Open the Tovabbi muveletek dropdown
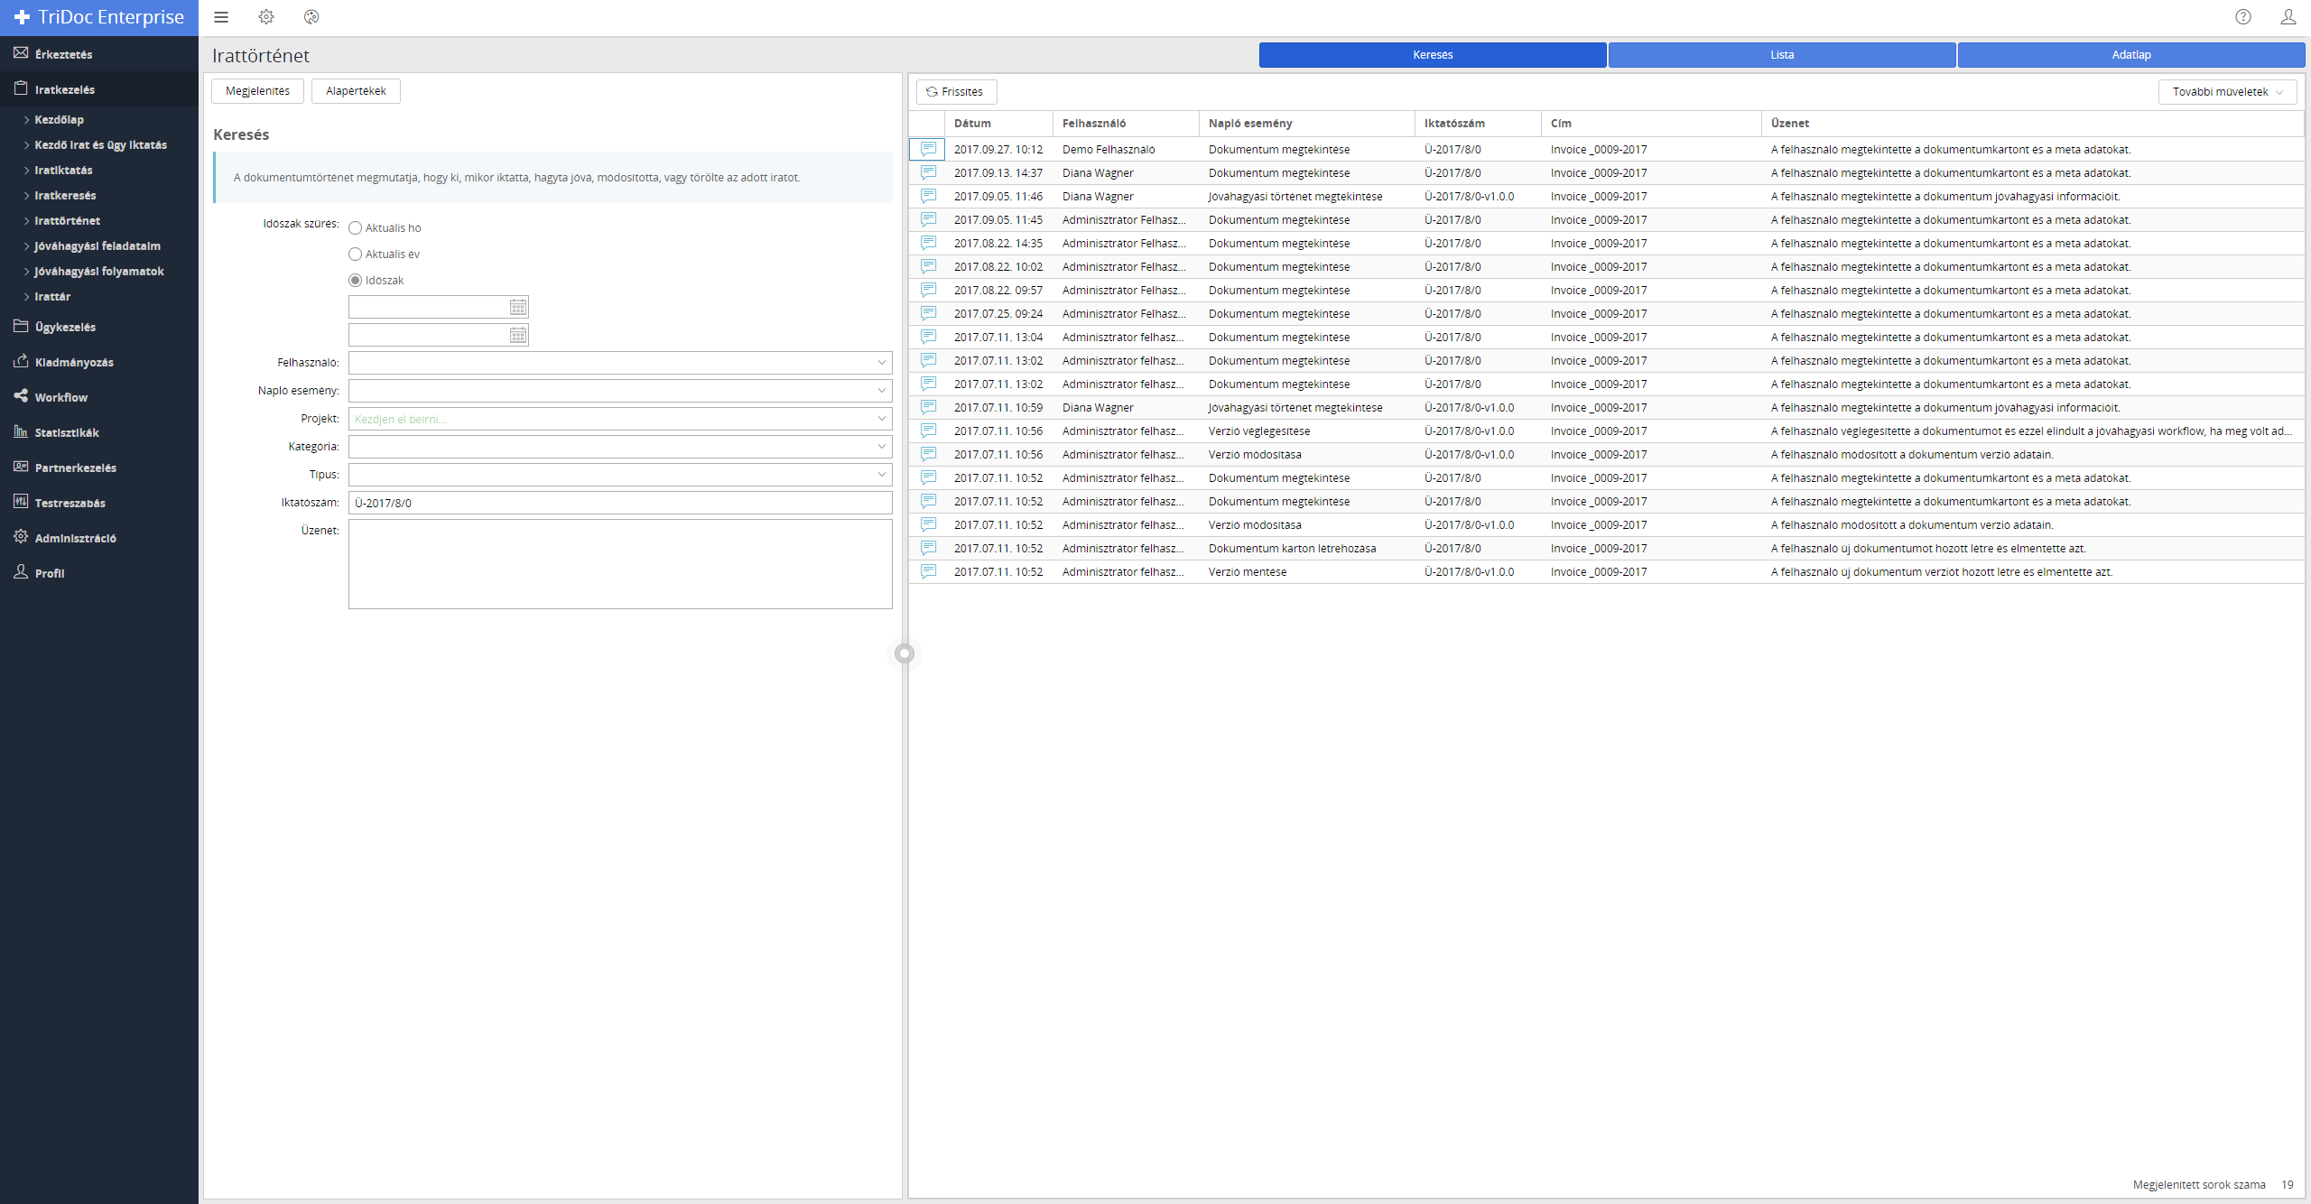Viewport: 2311px width, 1204px height. click(x=2227, y=92)
